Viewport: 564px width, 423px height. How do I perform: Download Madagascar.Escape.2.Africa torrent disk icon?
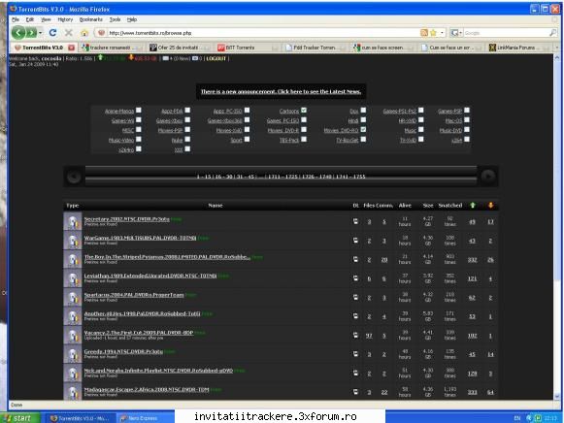355,392
